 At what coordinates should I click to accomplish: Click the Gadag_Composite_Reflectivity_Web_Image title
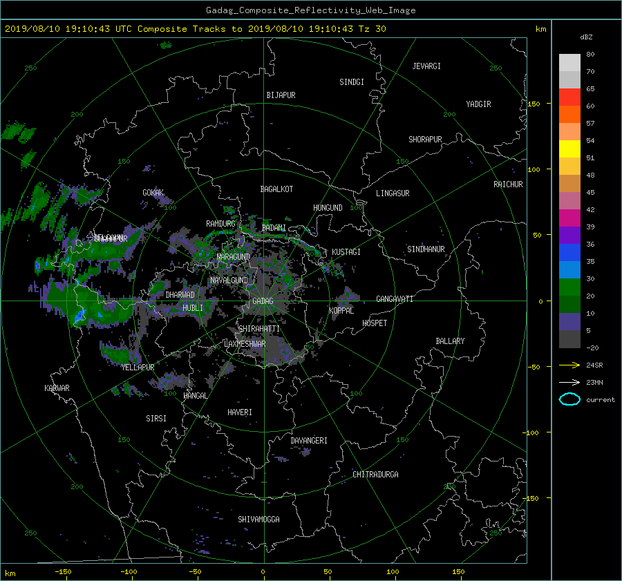tap(310, 10)
